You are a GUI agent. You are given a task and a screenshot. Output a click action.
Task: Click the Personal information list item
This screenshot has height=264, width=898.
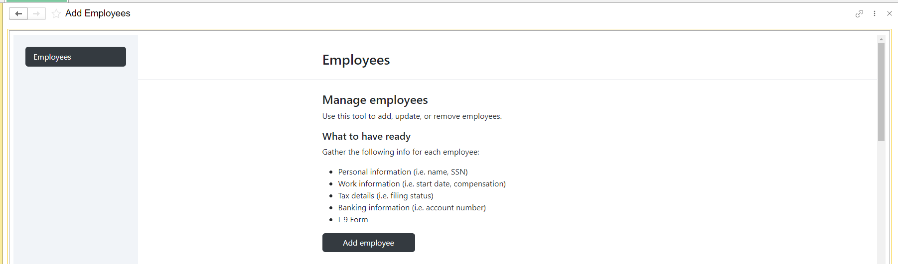[403, 172]
